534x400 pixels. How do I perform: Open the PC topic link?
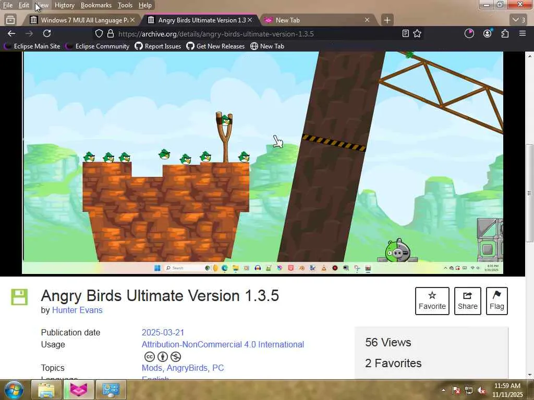coord(218,368)
